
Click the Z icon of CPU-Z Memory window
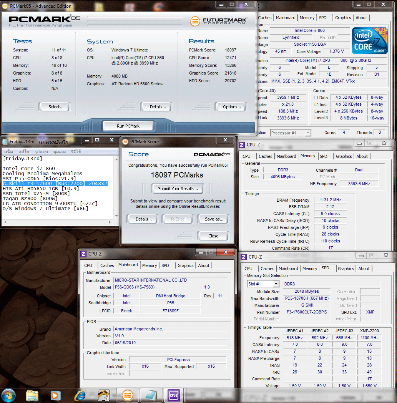tap(242, 145)
